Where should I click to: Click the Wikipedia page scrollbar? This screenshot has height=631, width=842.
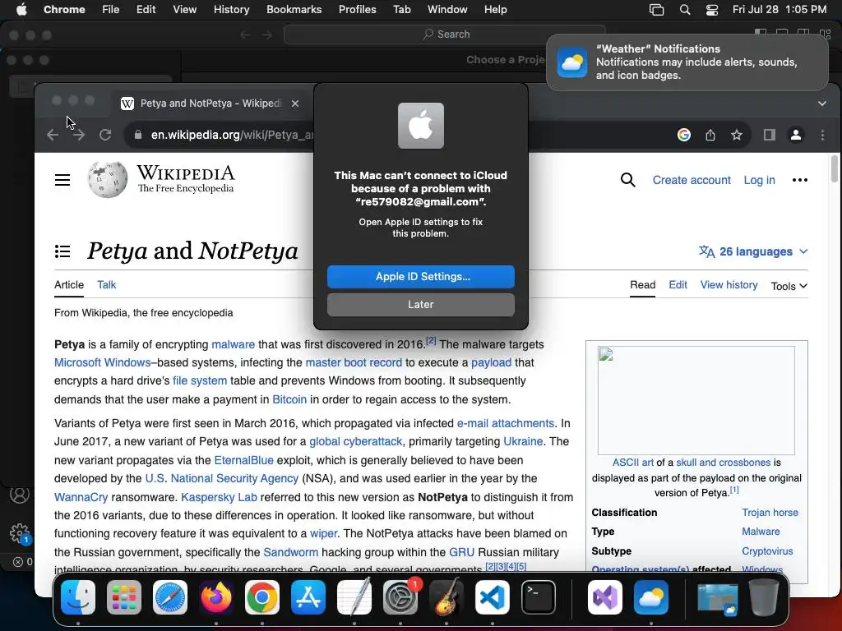834,168
